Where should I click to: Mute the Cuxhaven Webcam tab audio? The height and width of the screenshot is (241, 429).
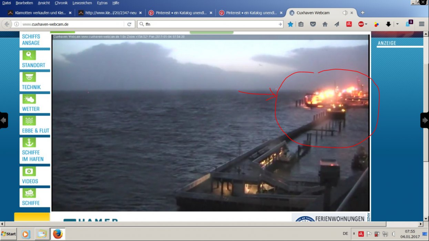[x=345, y=13]
